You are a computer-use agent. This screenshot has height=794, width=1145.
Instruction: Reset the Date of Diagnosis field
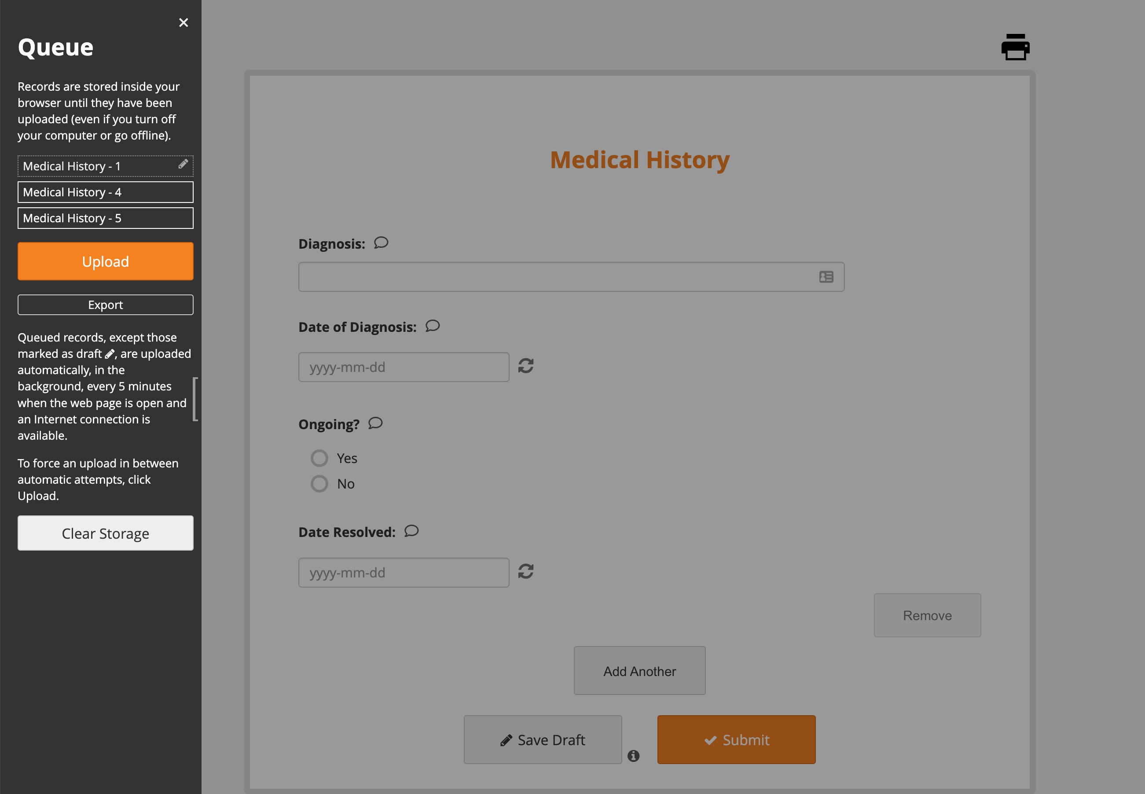pos(526,366)
